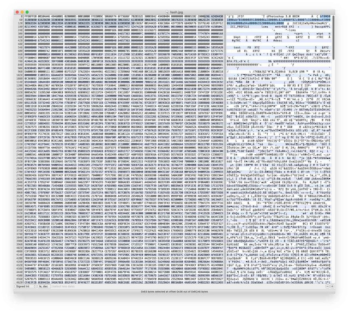Click the line number 4620 offset
Screen dimensions: 349x312
point(20,282)
